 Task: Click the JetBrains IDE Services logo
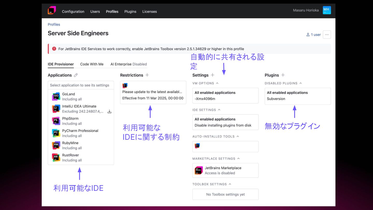coord(52,11)
